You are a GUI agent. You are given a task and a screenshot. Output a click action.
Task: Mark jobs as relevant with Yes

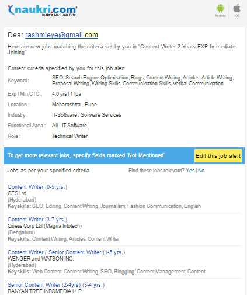point(190,171)
